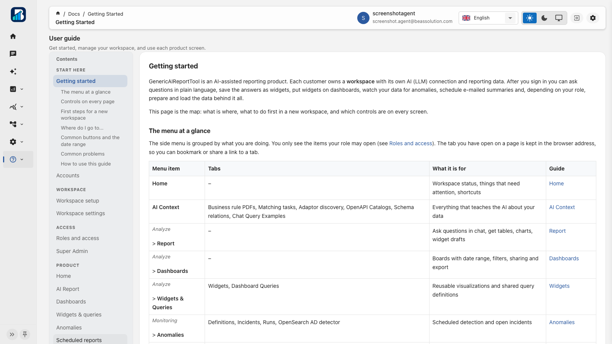
Task: Jump to 'The menu at a glance'
Action: coord(86,92)
